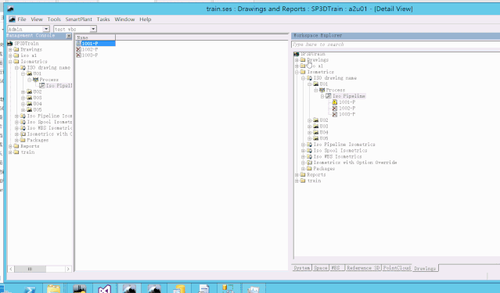500x293 pixels.
Task: Open PowerShell from the taskbar
Action: [x=30, y=289]
